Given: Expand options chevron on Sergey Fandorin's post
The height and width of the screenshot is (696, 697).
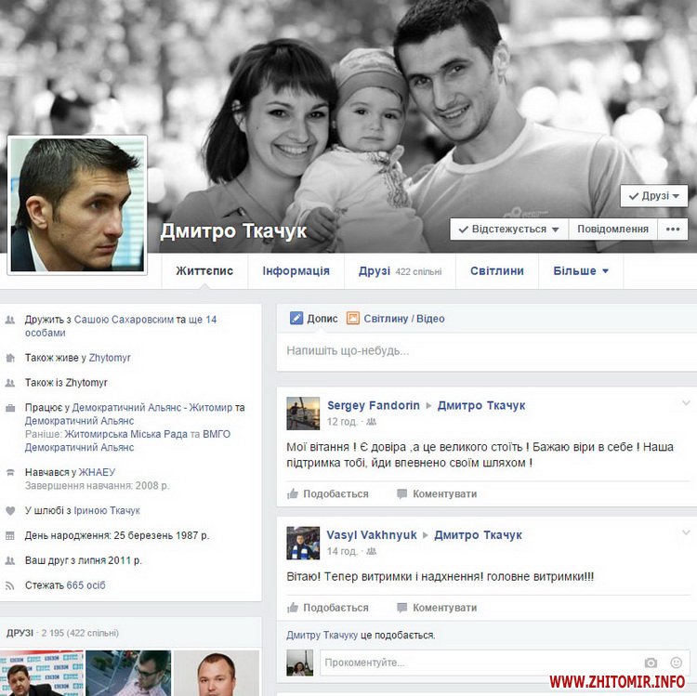Looking at the screenshot, I should 686,403.
